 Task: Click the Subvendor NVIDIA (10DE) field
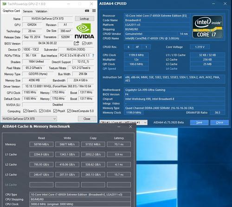click(x=76, y=50)
